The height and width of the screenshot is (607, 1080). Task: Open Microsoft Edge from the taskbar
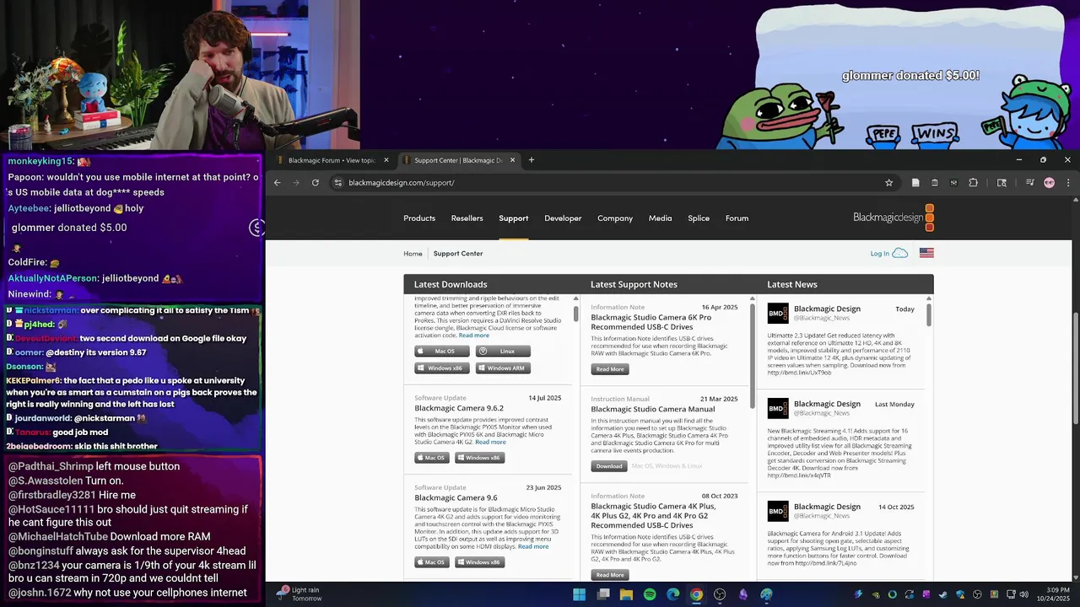click(x=672, y=594)
